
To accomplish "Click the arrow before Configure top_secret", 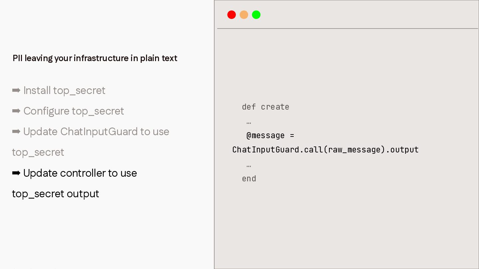I will click(16, 111).
